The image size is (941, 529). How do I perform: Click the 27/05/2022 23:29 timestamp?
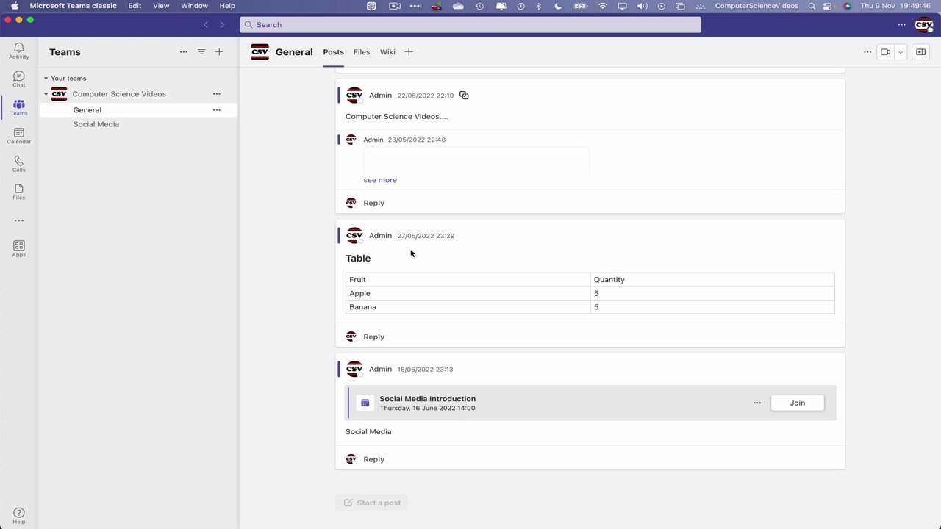[x=426, y=236]
